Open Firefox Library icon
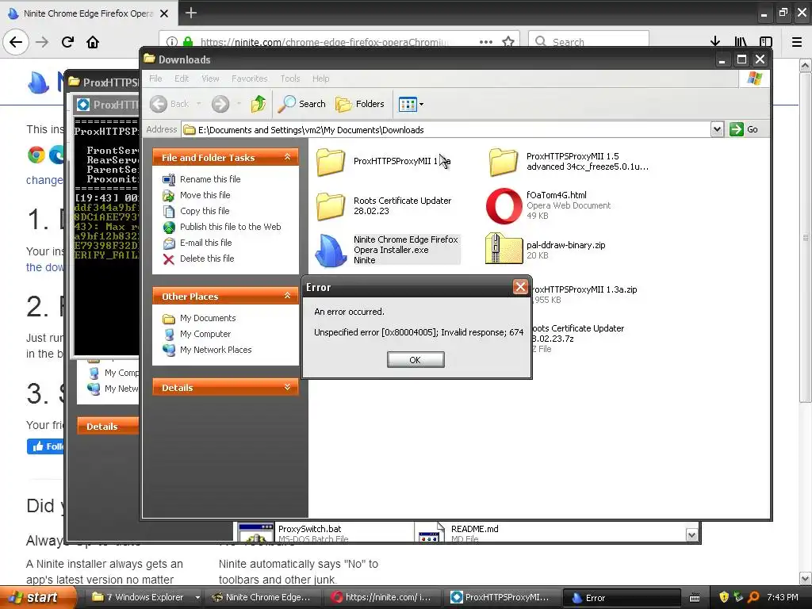This screenshot has width=812, height=609. [741, 42]
